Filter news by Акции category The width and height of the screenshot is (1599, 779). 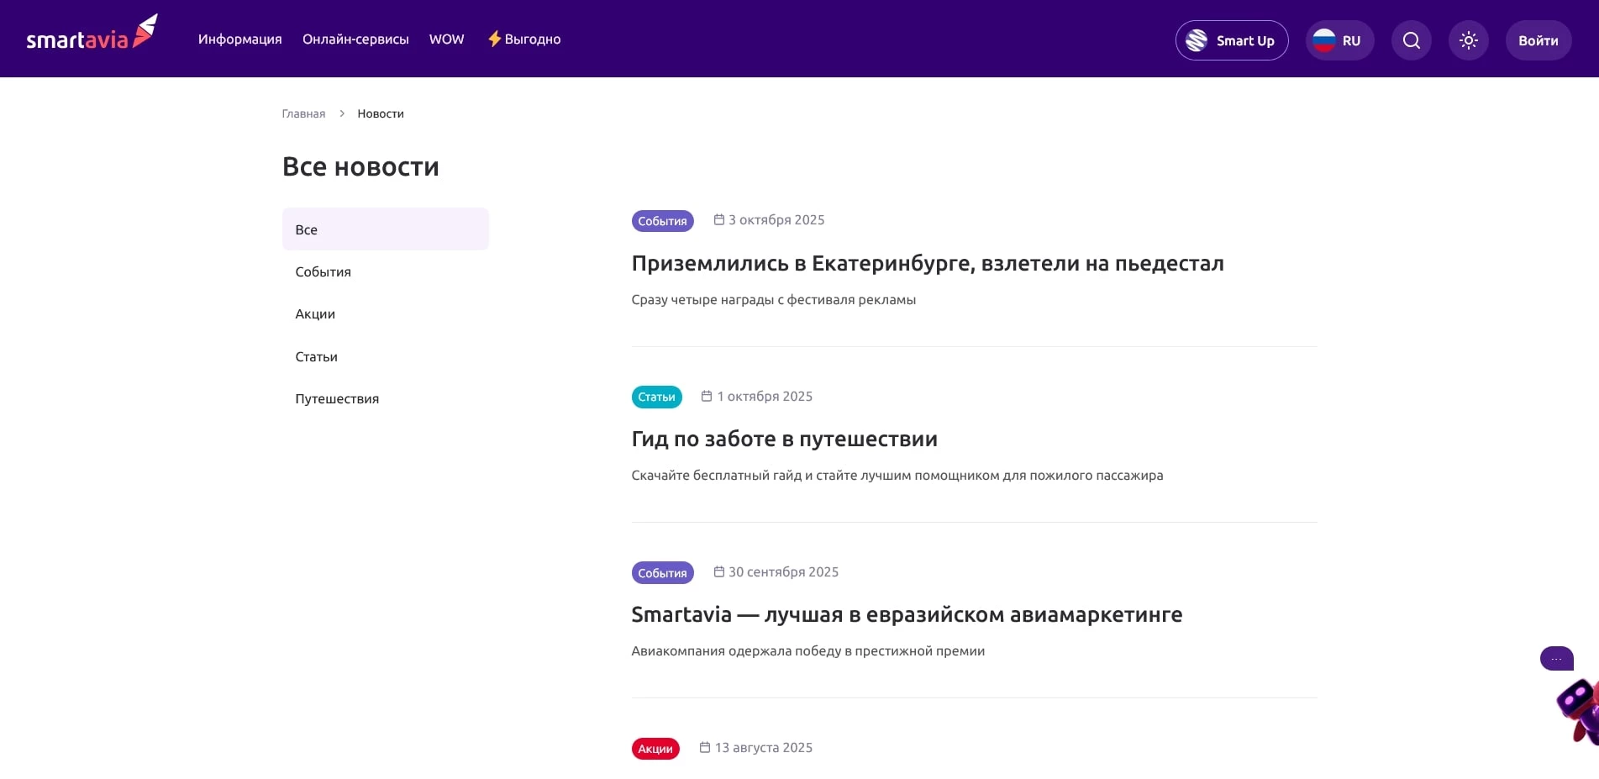click(315, 313)
